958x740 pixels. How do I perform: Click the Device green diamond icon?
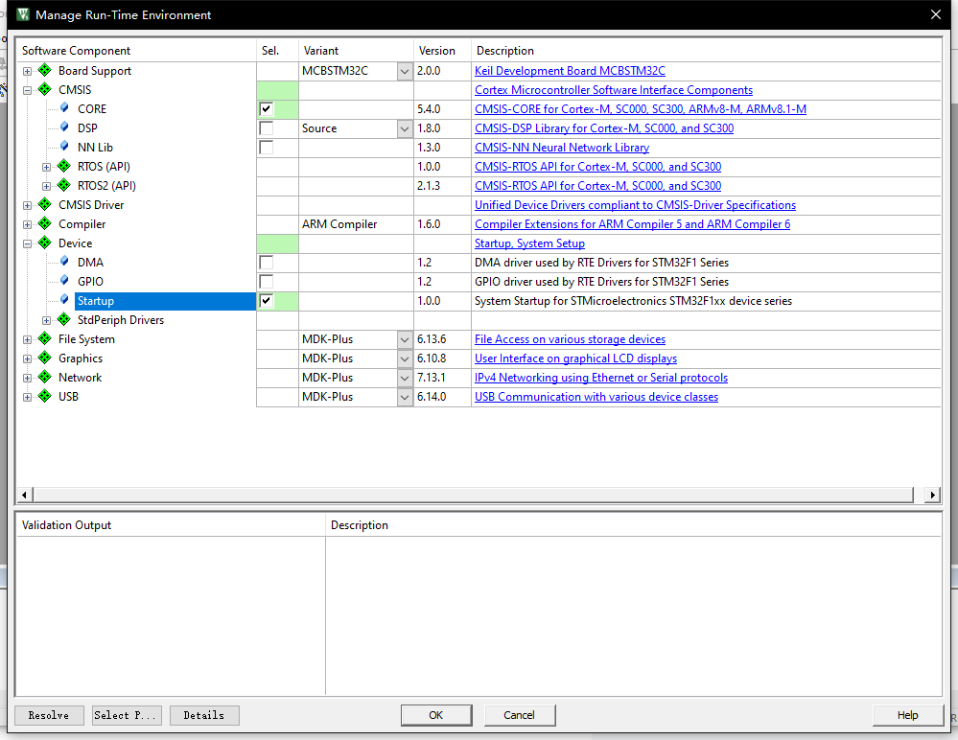[x=45, y=243]
